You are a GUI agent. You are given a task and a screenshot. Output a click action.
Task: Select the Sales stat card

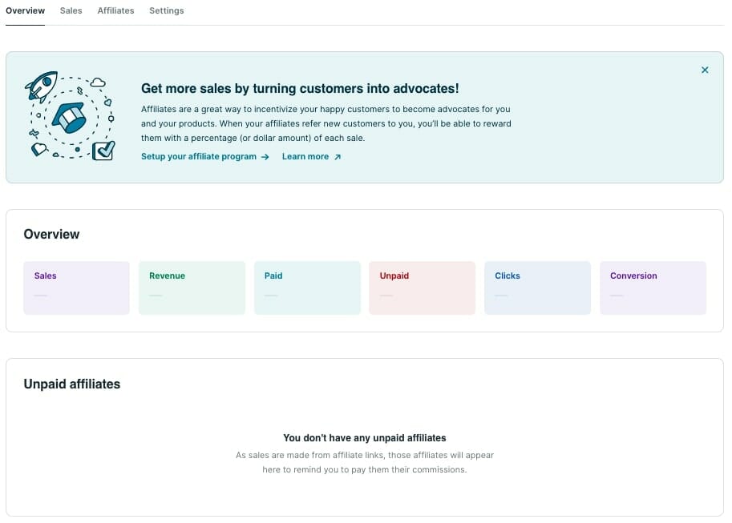pos(76,288)
